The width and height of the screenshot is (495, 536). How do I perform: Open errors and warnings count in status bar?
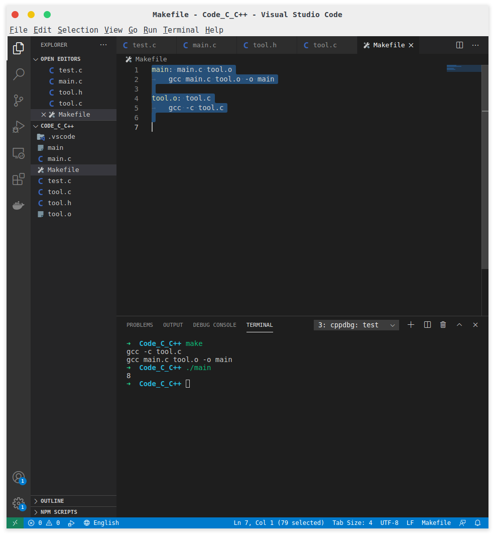click(x=44, y=522)
